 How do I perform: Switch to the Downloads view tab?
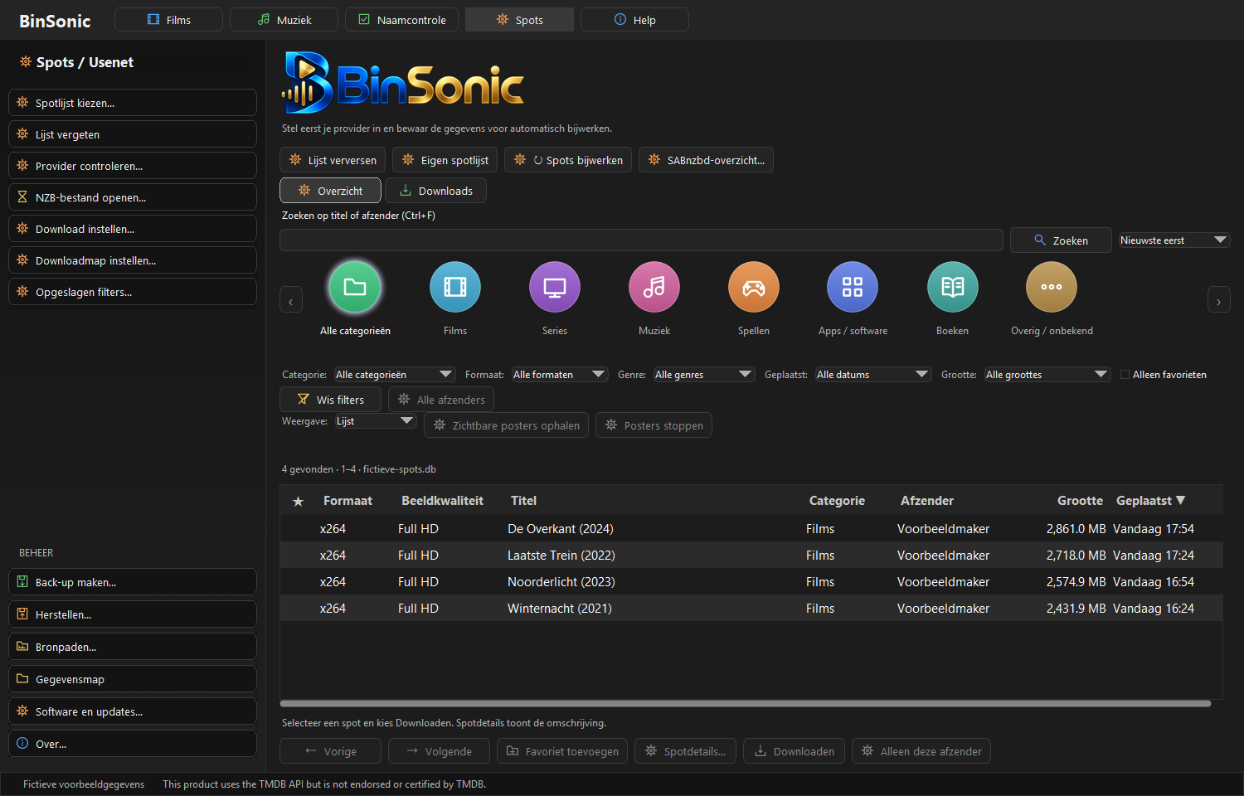tap(435, 191)
